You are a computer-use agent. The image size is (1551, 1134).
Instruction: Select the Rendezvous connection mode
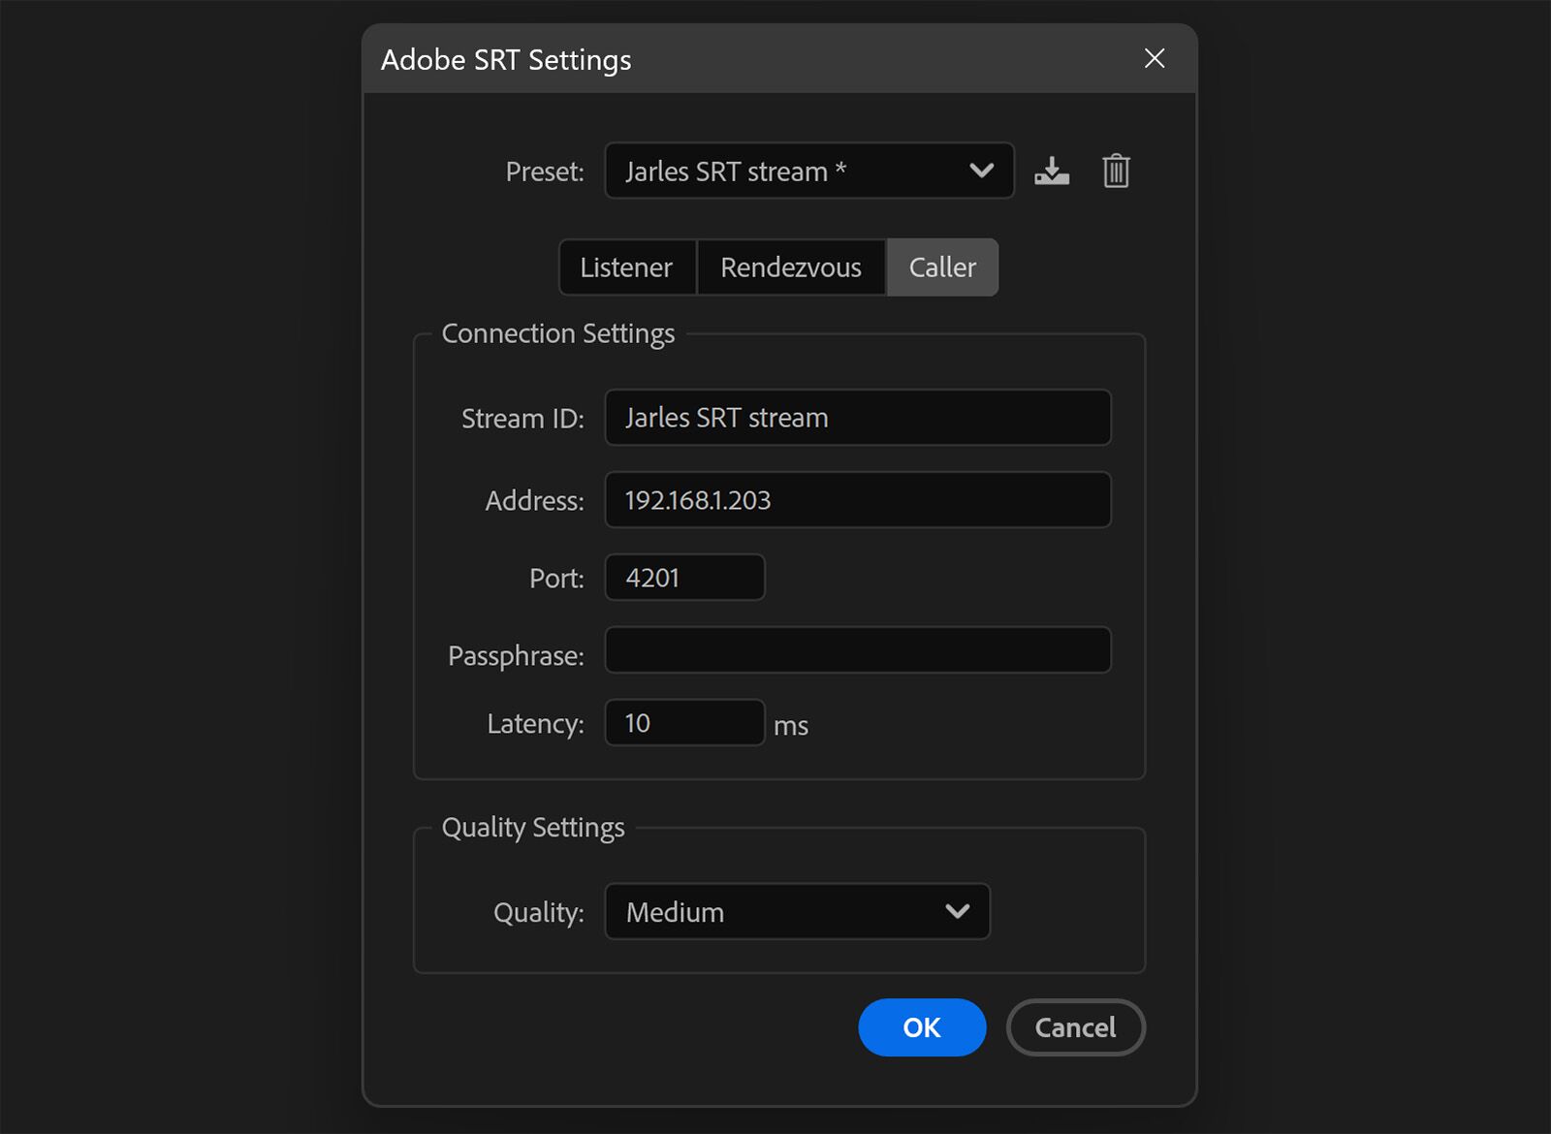click(x=790, y=267)
